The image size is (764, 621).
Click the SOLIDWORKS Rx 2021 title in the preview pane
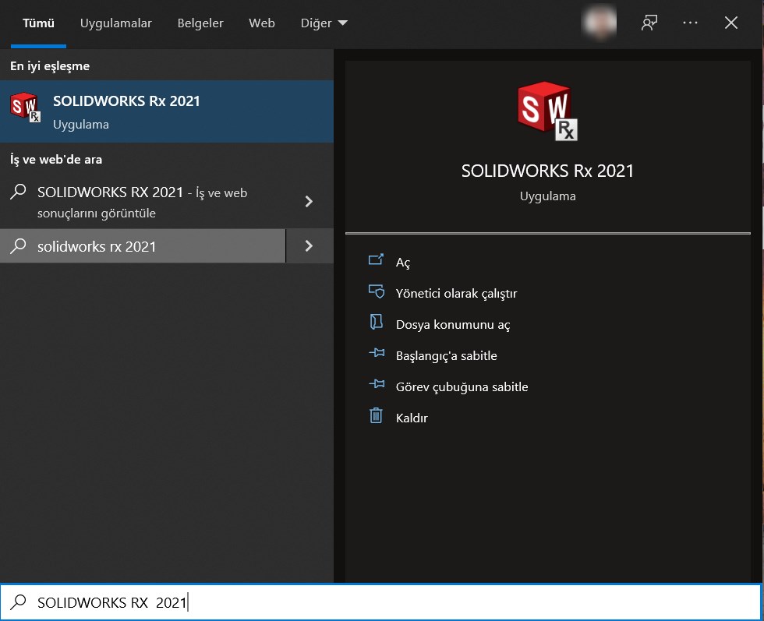pyautogui.click(x=547, y=171)
